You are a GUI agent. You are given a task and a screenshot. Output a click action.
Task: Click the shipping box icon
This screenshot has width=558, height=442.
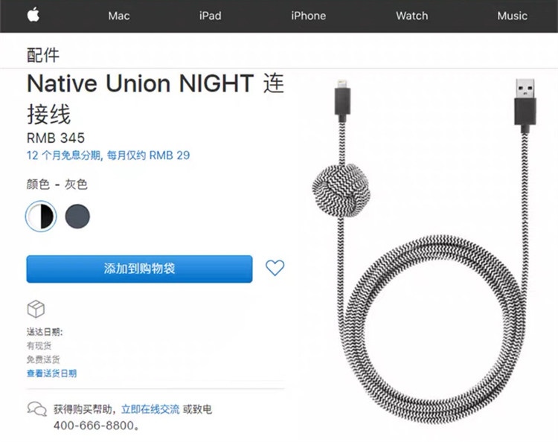[x=36, y=309]
